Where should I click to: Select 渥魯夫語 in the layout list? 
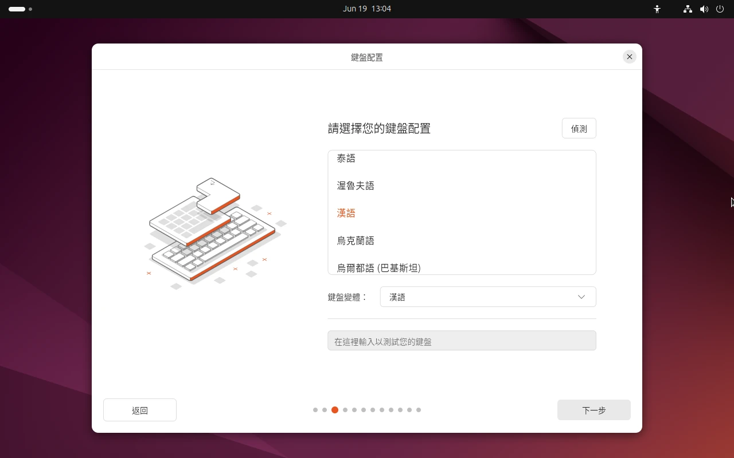(462, 185)
